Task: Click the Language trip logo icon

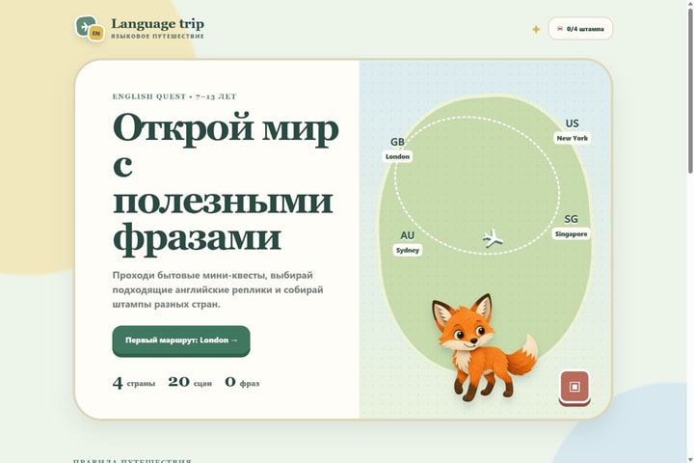Action: click(90, 28)
